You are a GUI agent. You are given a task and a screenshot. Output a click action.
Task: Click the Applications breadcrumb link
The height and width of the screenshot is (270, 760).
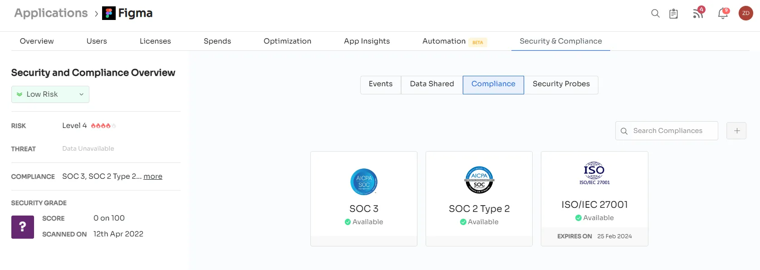coord(51,13)
